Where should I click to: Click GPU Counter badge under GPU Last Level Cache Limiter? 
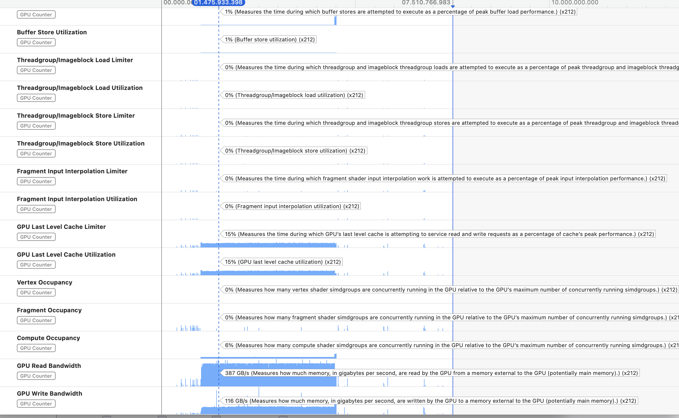pos(36,237)
